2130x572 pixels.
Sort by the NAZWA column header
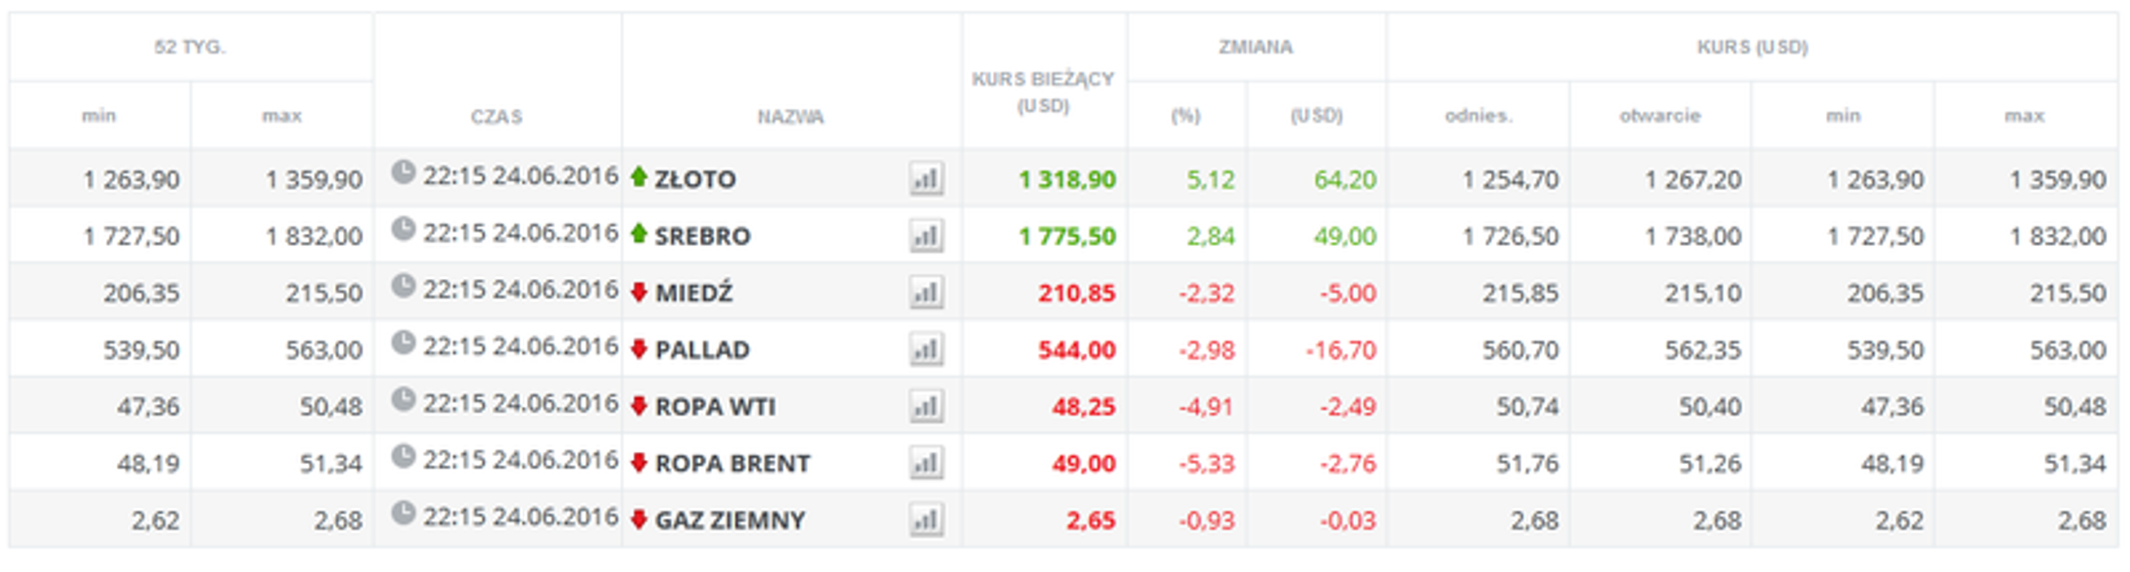click(x=790, y=117)
